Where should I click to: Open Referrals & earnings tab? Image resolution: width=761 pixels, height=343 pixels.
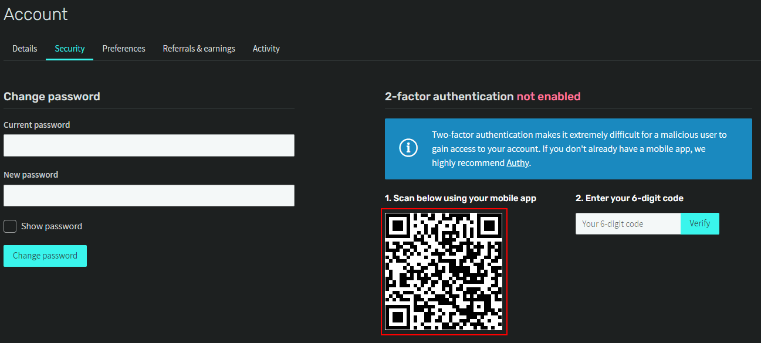tap(199, 49)
